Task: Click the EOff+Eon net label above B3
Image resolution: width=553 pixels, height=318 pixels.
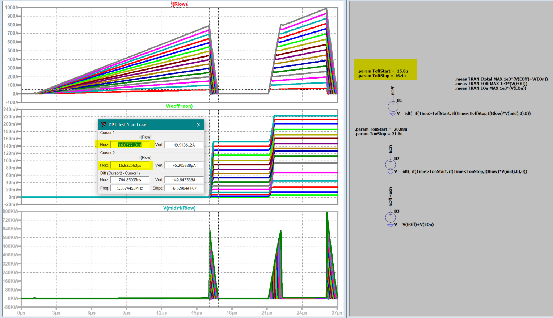Action: [391, 196]
